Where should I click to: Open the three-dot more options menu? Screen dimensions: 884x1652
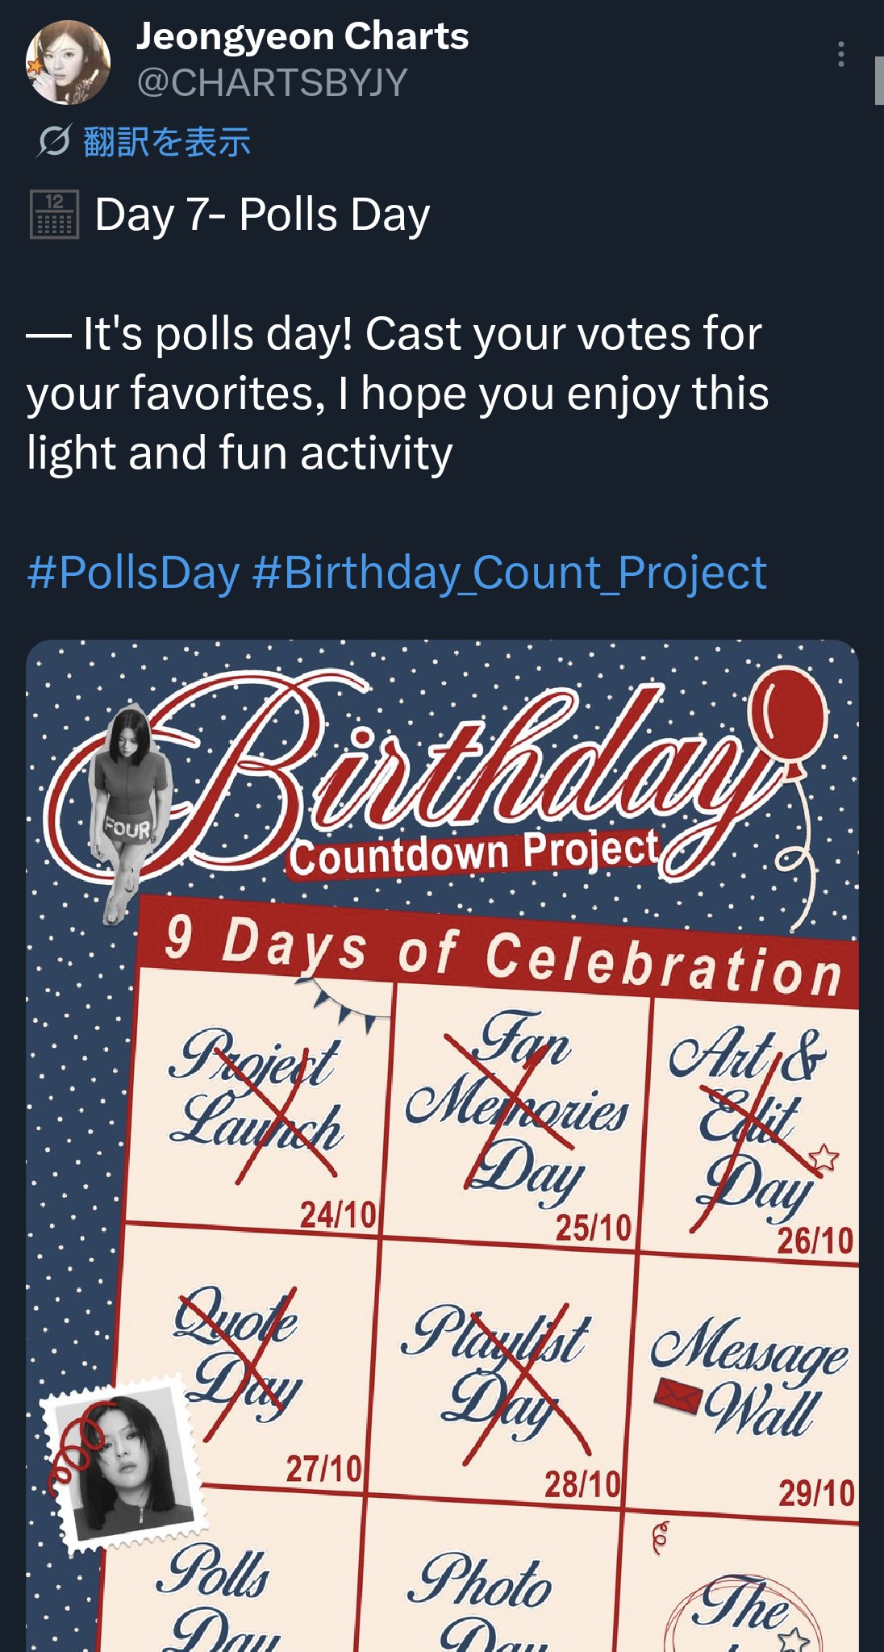pos(840,55)
